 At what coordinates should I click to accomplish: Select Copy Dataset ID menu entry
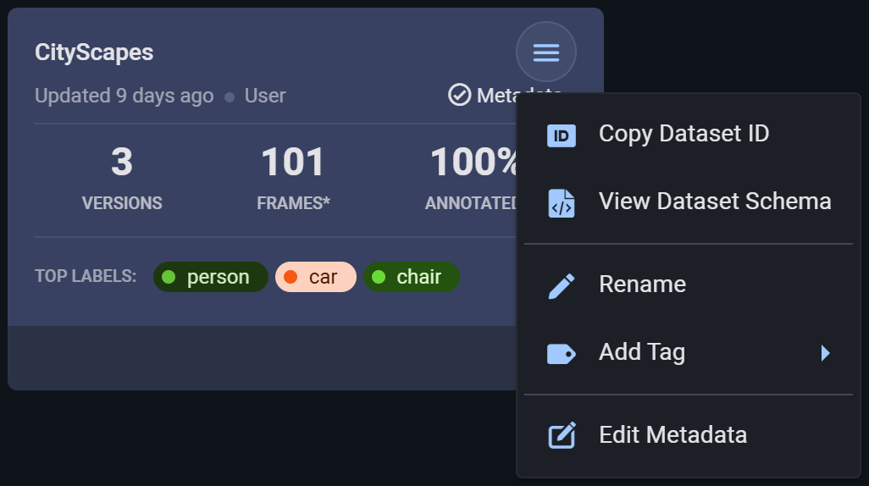pyautogui.click(x=684, y=134)
